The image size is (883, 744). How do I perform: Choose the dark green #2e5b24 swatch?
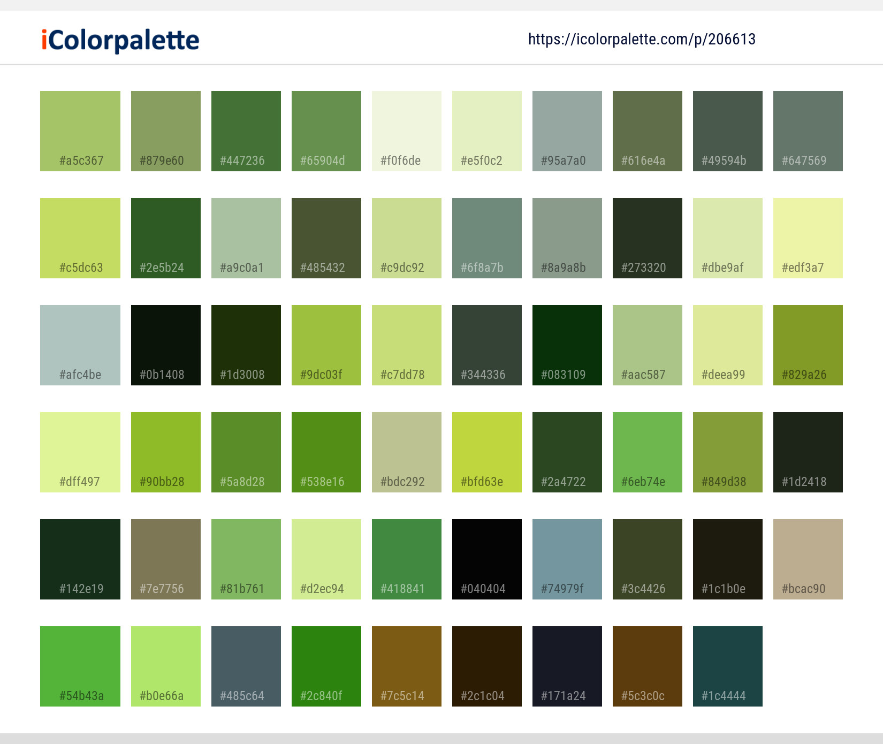pyautogui.click(x=166, y=238)
